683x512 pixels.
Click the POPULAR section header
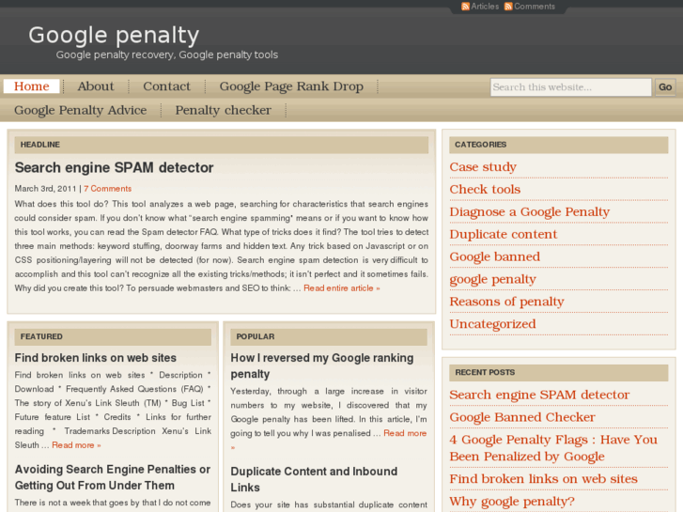[329, 337]
